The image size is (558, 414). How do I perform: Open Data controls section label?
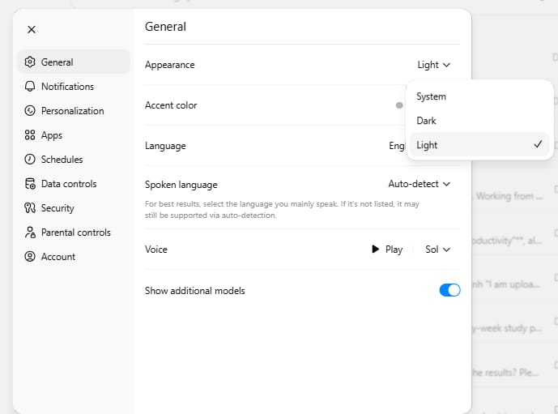click(x=69, y=184)
